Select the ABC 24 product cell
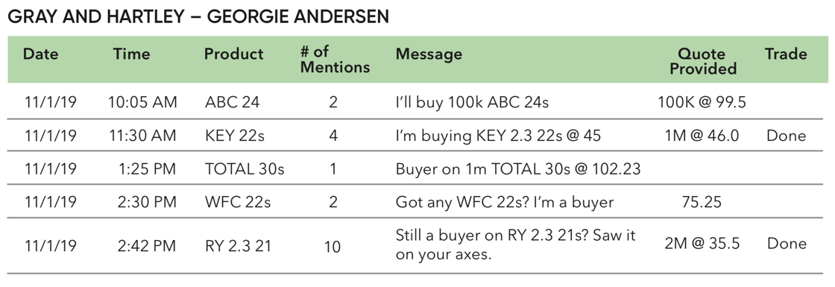 coord(232,102)
